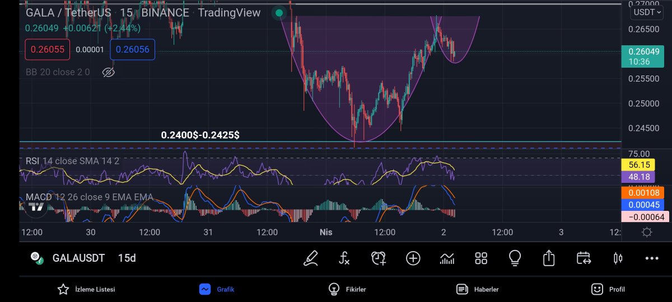Change the 15d interval selector
This screenshot has width=672, height=302.
point(127,258)
